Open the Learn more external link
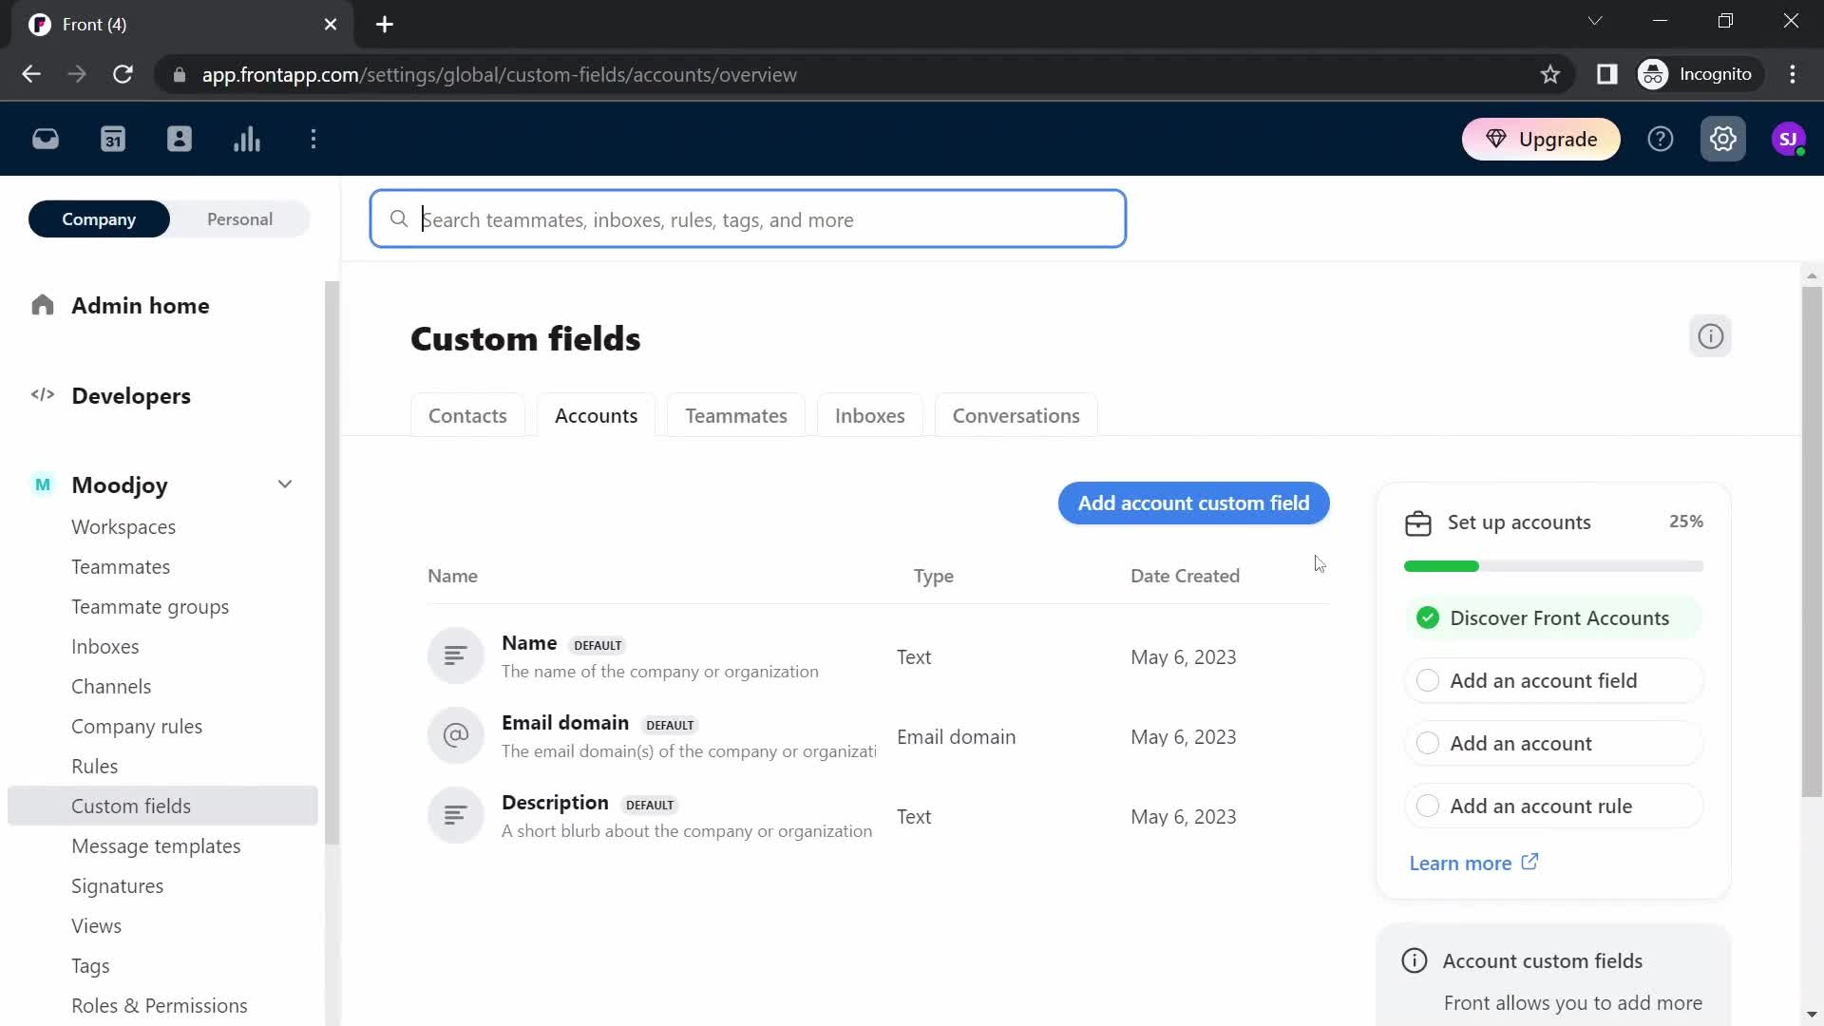Screen dimensions: 1824x1026 point(1473,864)
